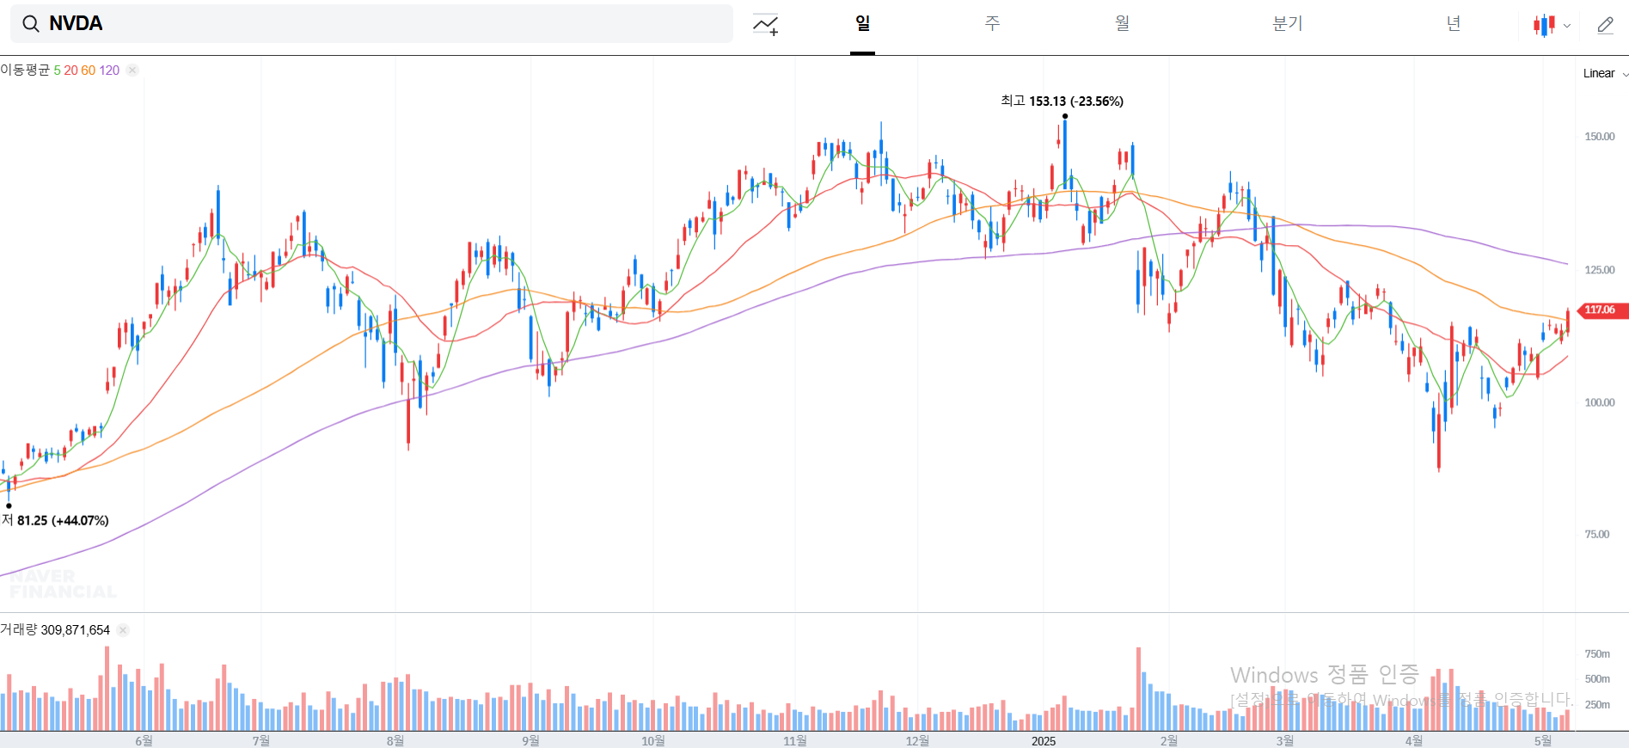Image resolution: width=1629 pixels, height=748 pixels.
Task: Click the 125.00 price axis label
Action: click(x=1600, y=270)
